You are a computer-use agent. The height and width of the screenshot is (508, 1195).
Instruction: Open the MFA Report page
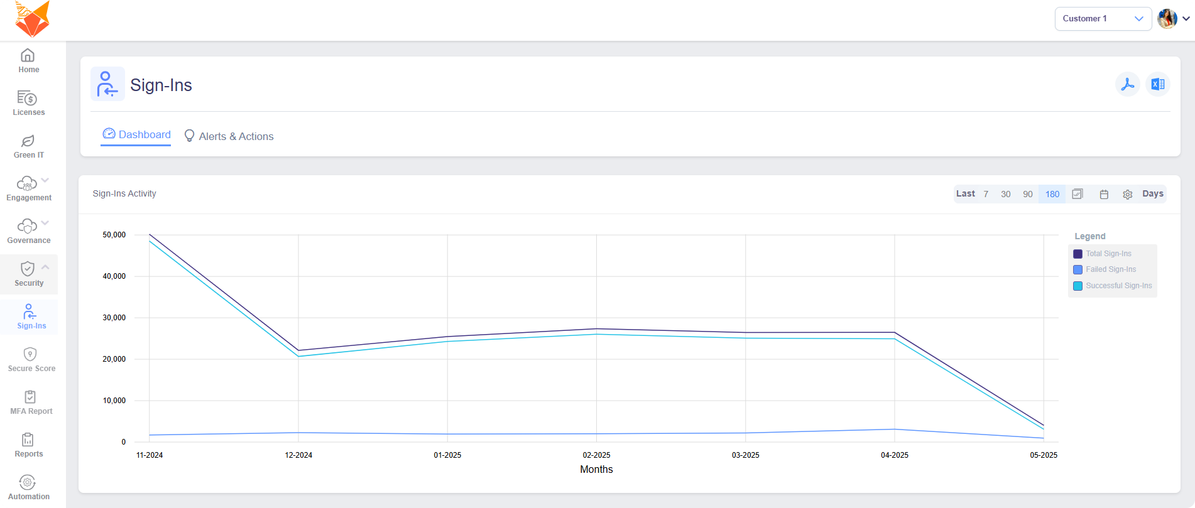tap(31, 402)
